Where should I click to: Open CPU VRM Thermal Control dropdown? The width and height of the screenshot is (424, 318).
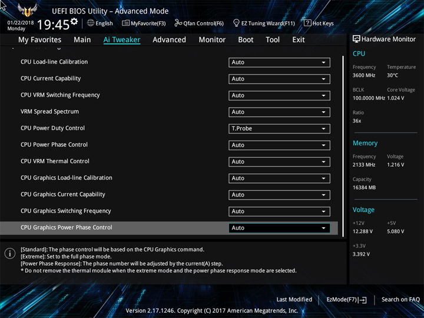coord(279,162)
